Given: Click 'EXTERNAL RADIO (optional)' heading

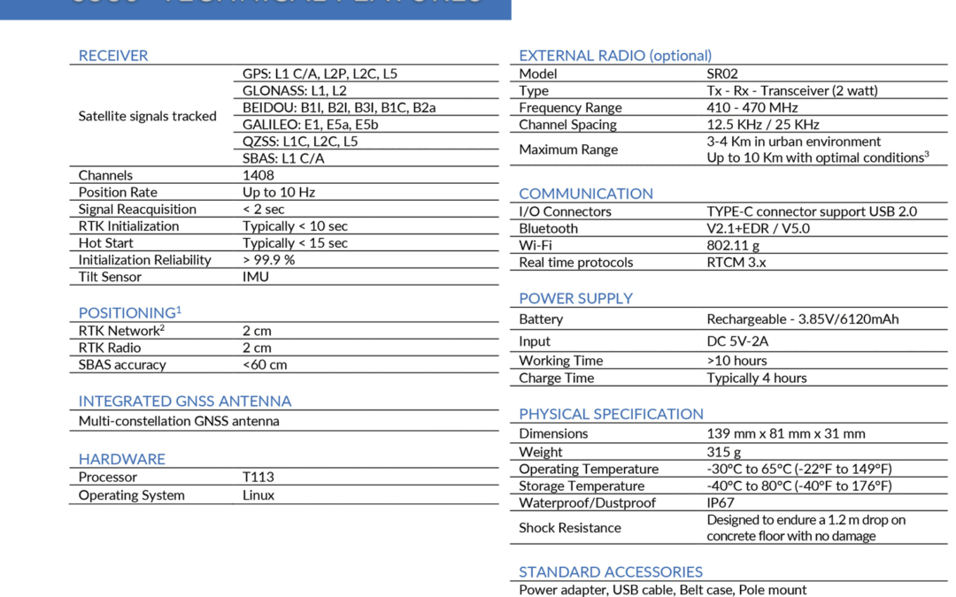Looking at the screenshot, I should coord(615,56).
